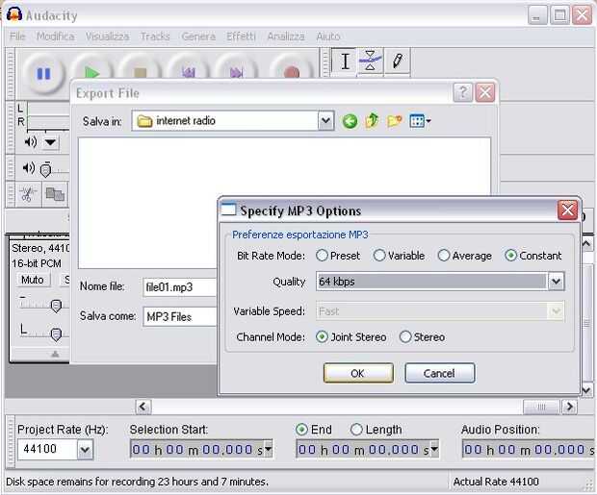This screenshot has height=495, width=597.
Task: Click the horizontal scrollbar left arrow
Action: 143,407
